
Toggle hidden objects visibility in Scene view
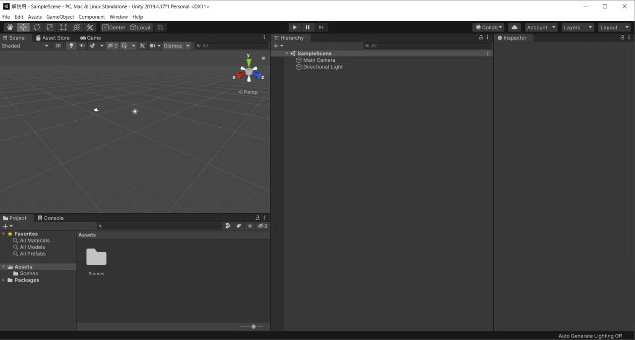[113, 46]
